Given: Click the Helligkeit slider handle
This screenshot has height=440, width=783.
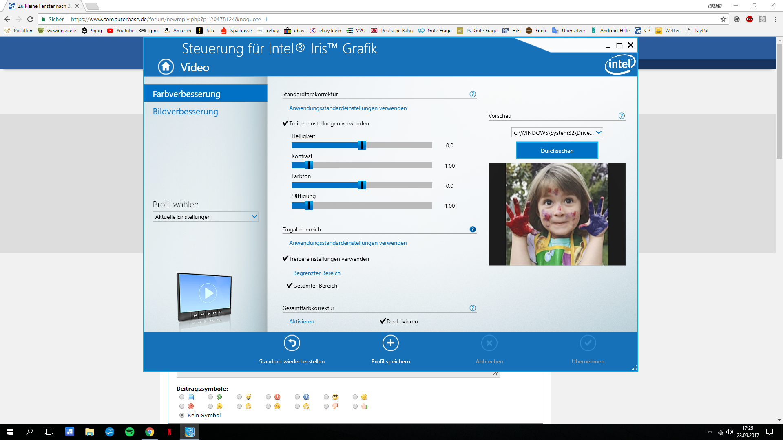Looking at the screenshot, I should 362,145.
